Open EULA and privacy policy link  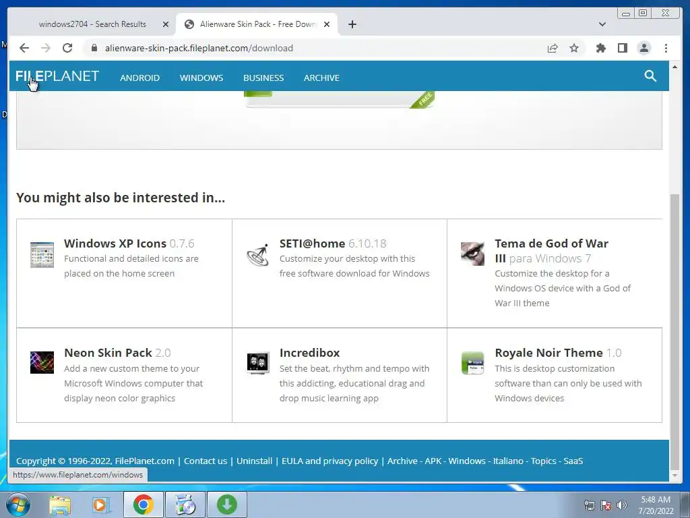coord(330,461)
